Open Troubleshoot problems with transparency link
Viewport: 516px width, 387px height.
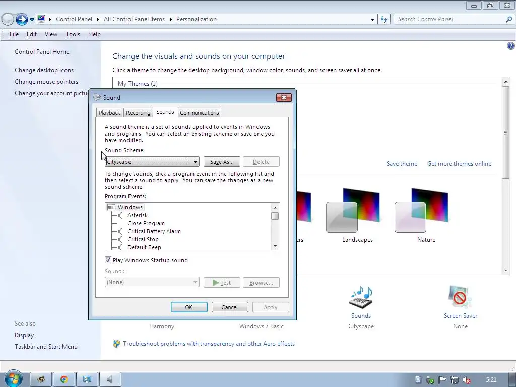[209, 344]
